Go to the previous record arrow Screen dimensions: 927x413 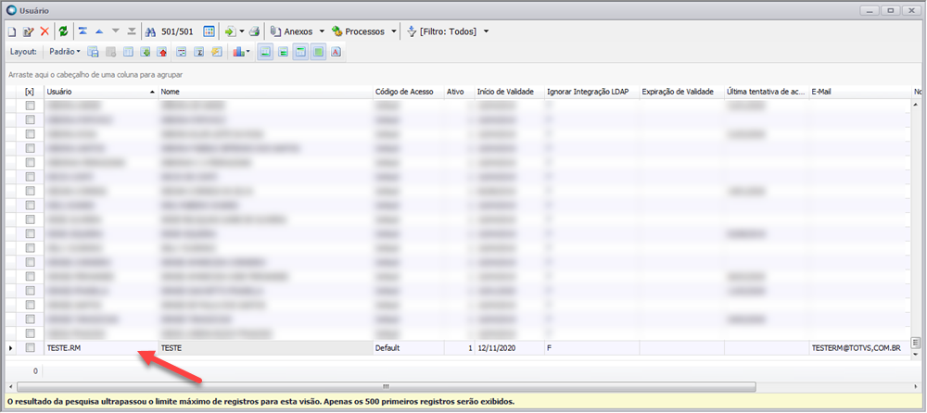[x=99, y=31]
